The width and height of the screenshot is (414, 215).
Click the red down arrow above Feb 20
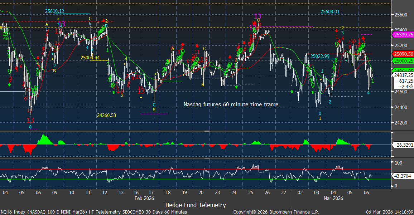click(197, 46)
